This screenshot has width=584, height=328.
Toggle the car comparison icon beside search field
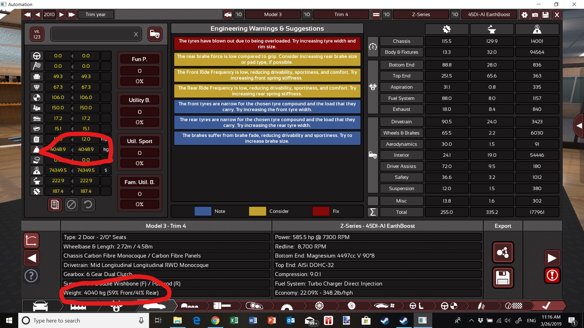tap(155, 34)
